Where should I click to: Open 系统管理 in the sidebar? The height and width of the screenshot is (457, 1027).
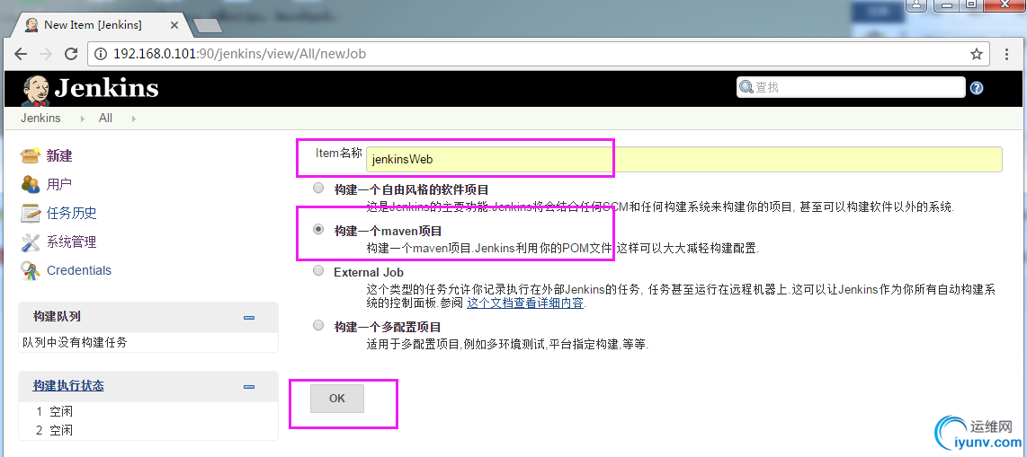coord(71,242)
